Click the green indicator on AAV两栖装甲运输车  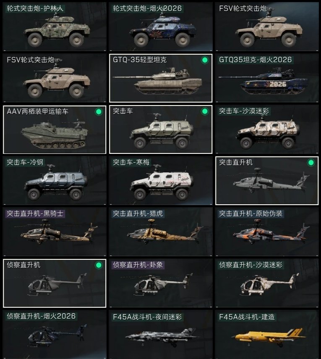pyautogui.click(x=99, y=112)
